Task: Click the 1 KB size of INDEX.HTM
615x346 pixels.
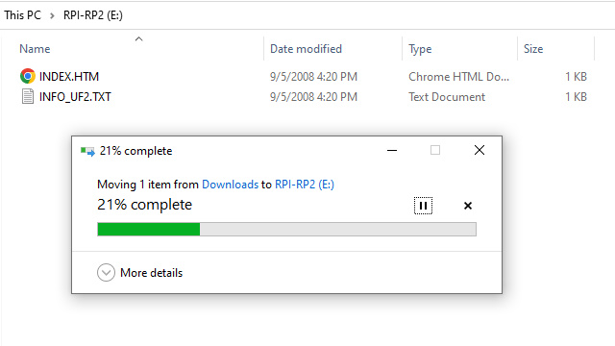Action: [x=576, y=77]
